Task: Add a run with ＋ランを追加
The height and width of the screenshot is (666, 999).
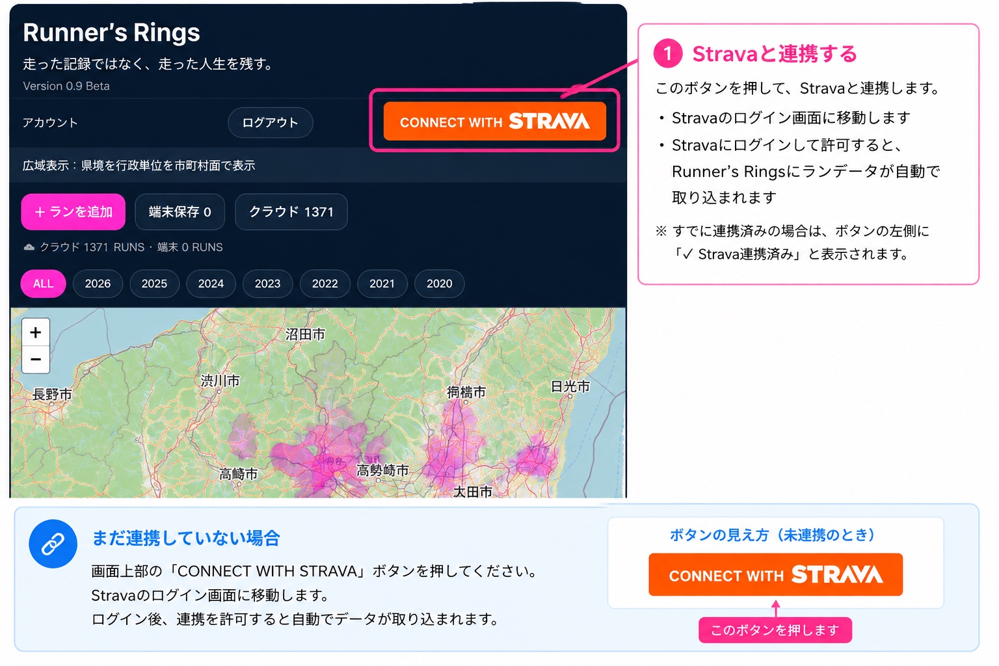Action: 73,212
